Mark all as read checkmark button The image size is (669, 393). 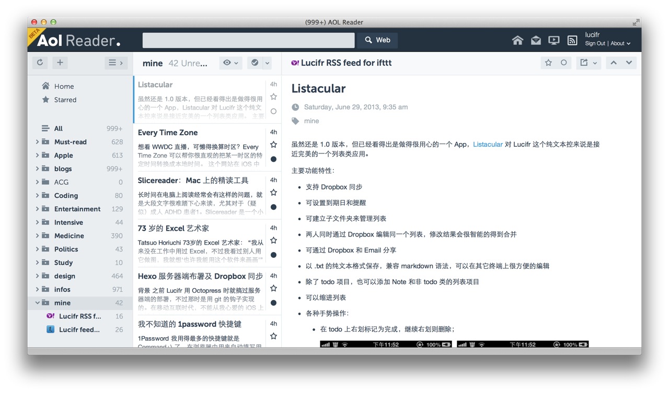click(255, 63)
